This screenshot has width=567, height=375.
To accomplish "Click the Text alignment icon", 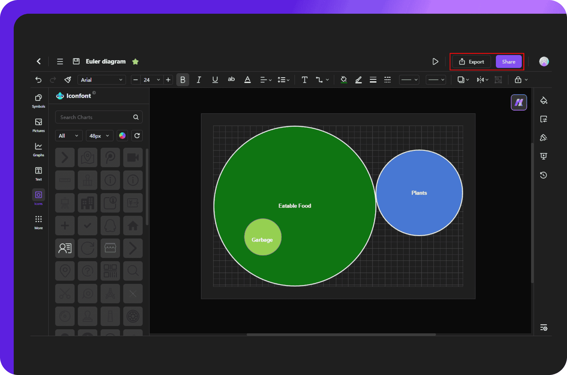I will pos(264,80).
